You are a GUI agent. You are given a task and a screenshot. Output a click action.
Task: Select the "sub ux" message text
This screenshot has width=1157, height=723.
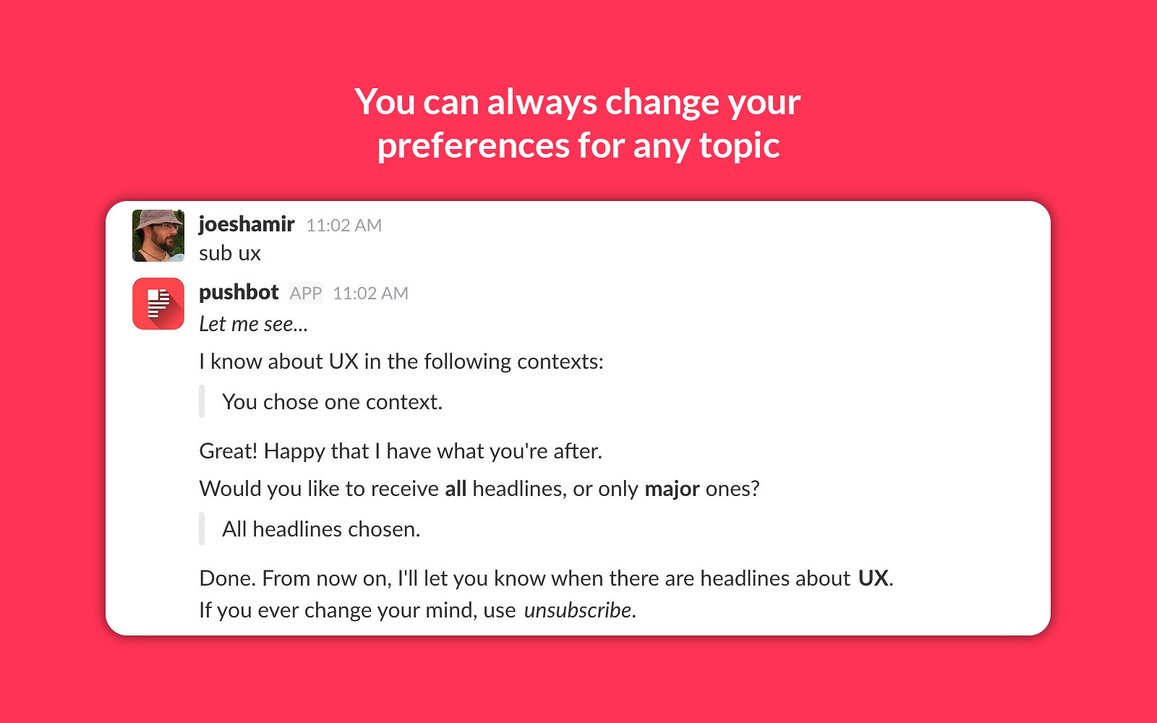coord(230,253)
